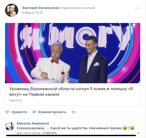Open the shared article preview image
146x138 pixels.
[73, 53]
